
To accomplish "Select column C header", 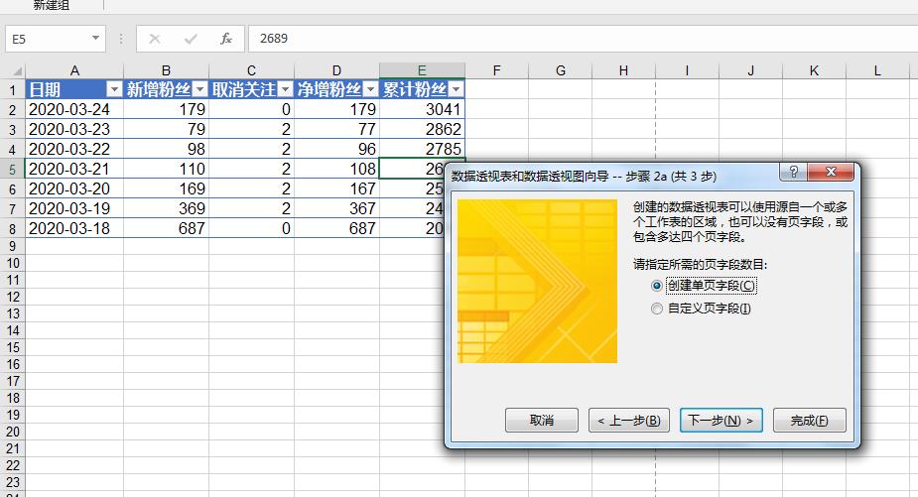I will (x=251, y=70).
